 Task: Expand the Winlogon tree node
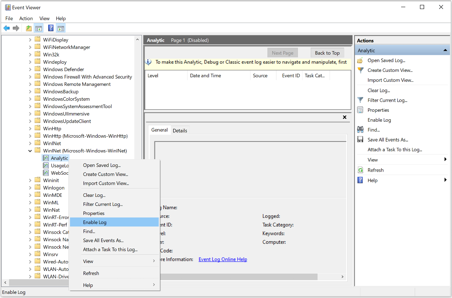coord(30,188)
